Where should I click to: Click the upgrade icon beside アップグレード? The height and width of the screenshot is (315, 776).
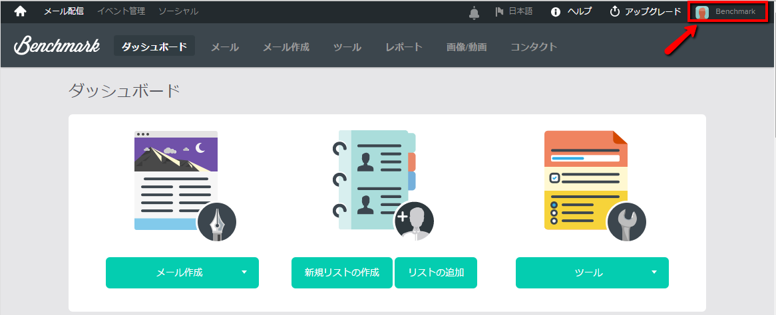[x=615, y=11]
